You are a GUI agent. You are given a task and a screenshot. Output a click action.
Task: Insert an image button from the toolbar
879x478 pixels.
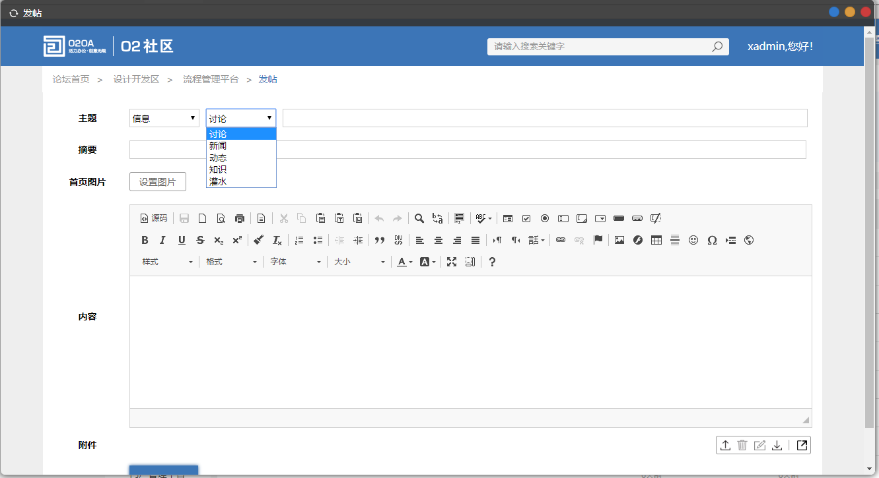point(637,218)
